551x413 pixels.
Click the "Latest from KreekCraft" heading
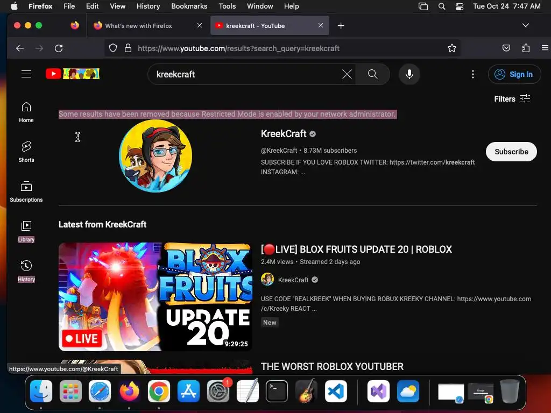click(x=102, y=224)
